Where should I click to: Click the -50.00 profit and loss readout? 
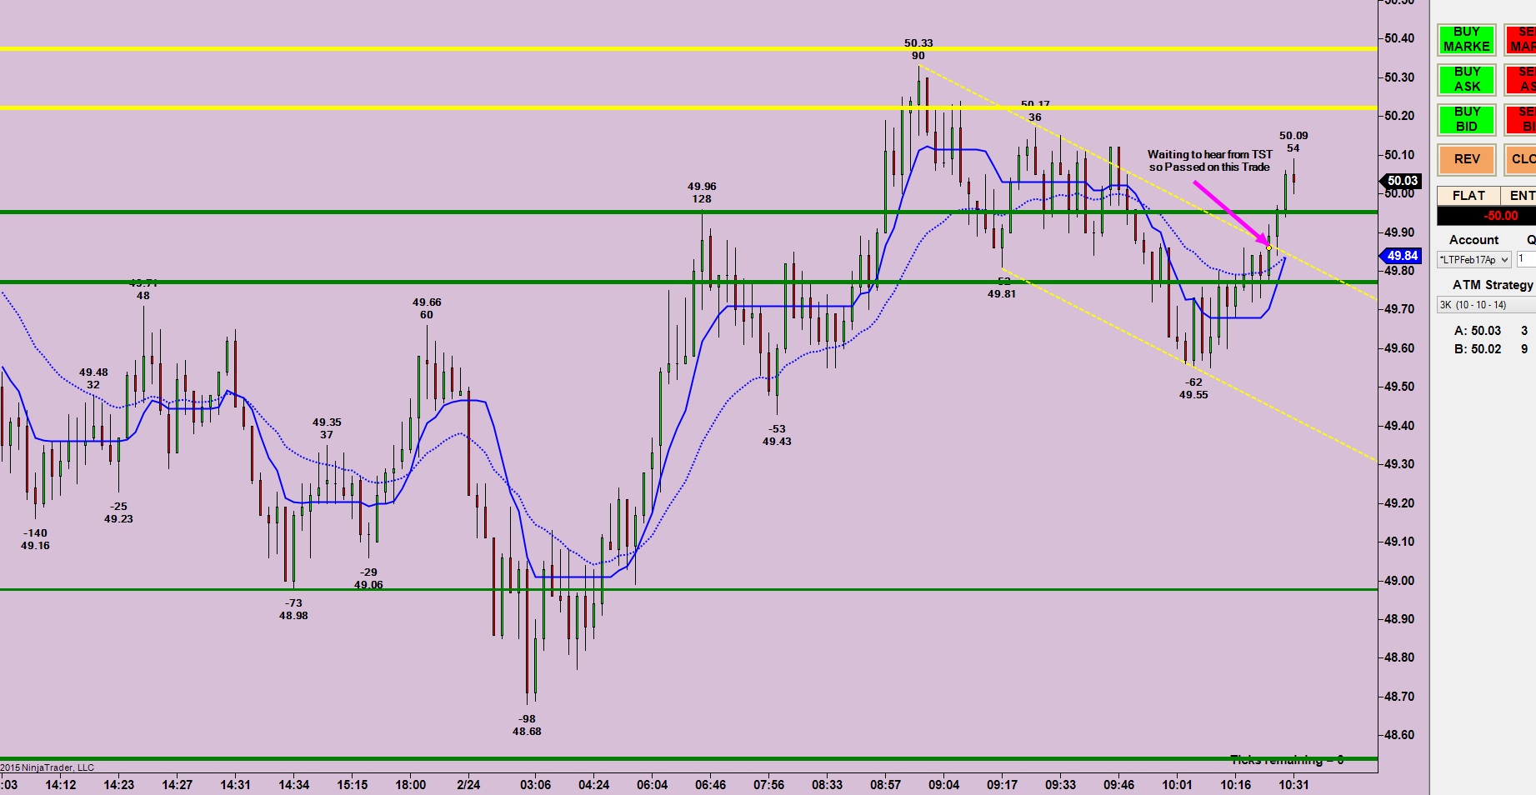coord(1487,216)
